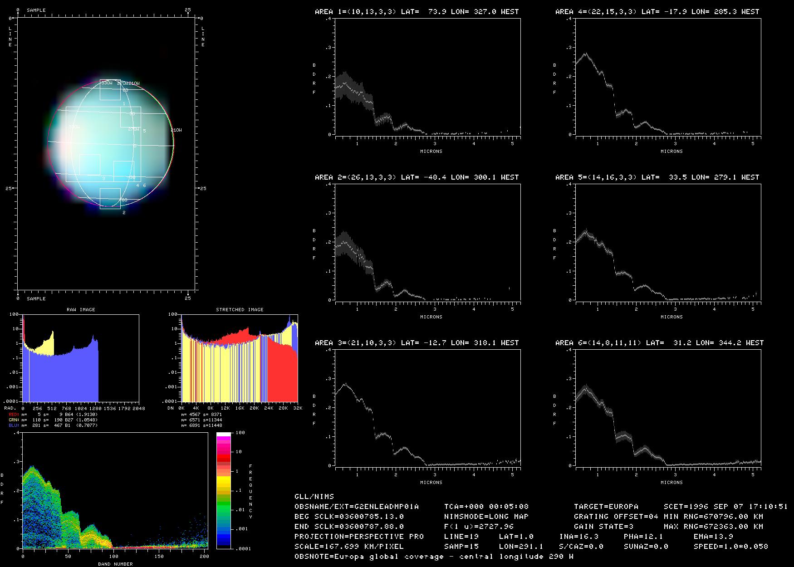Click the TARGET=EUROPA label

[x=606, y=506]
